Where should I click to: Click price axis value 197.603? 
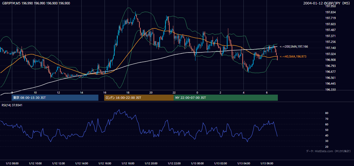[331, 24]
